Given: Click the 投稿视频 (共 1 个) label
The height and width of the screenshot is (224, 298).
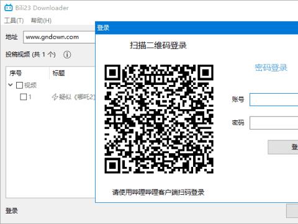Looking at the screenshot, I should tap(30, 55).
